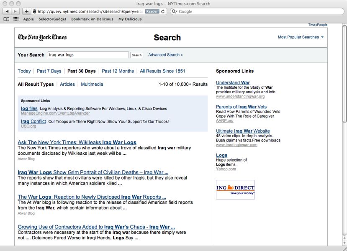
Task: Click Bookmark on Delicious in bookmarks bar
Action: point(92,19)
